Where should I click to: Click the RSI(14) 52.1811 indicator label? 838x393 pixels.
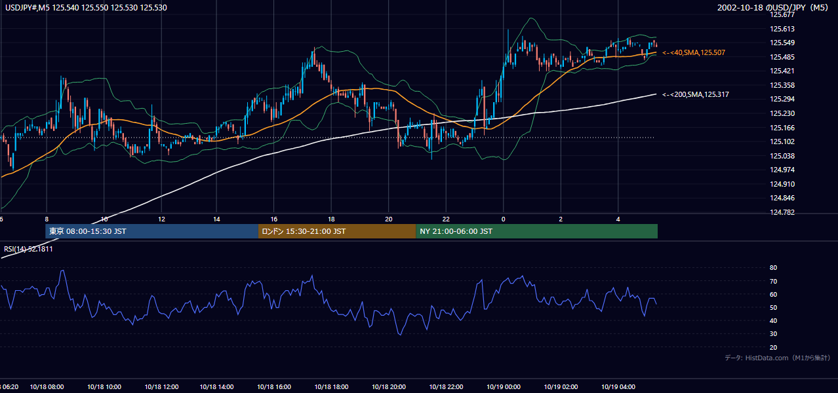point(28,249)
